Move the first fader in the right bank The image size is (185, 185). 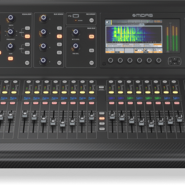[112, 115]
